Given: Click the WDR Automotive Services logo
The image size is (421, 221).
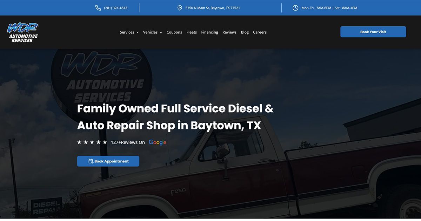Looking at the screenshot, I should click(23, 32).
